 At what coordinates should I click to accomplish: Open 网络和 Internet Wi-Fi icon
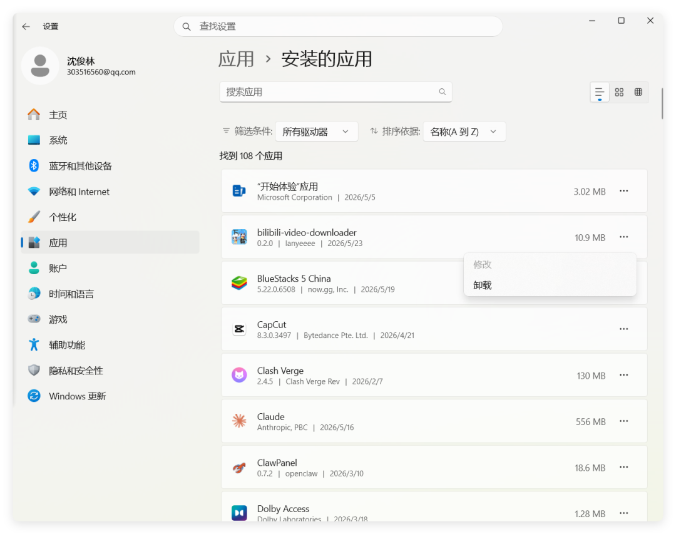[34, 191]
